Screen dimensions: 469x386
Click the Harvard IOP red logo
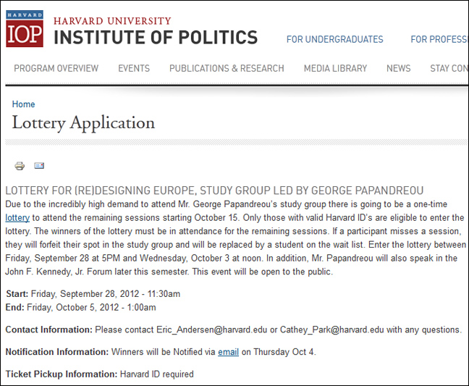tap(25, 29)
